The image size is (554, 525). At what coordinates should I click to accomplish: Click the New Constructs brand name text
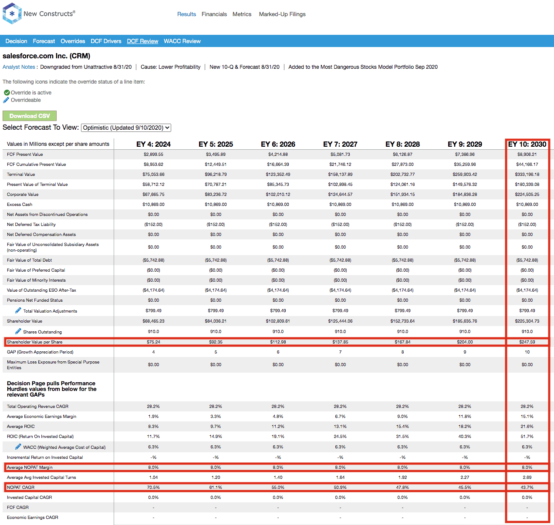(49, 13)
